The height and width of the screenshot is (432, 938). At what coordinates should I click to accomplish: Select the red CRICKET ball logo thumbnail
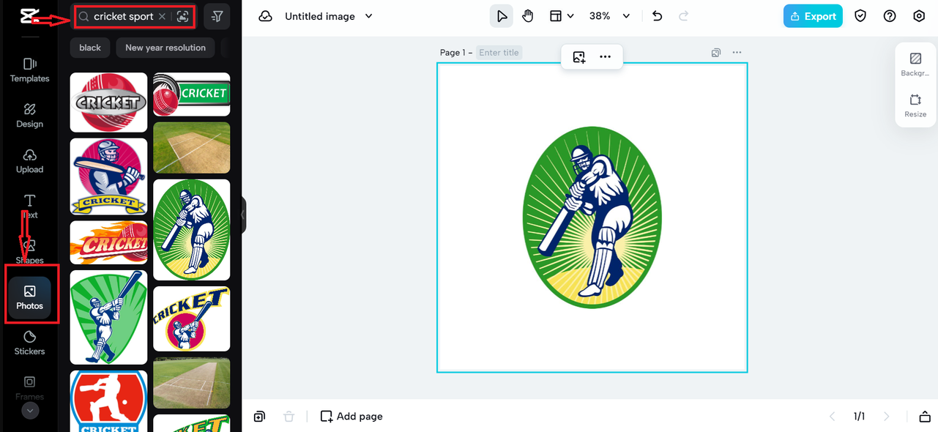tap(108, 103)
